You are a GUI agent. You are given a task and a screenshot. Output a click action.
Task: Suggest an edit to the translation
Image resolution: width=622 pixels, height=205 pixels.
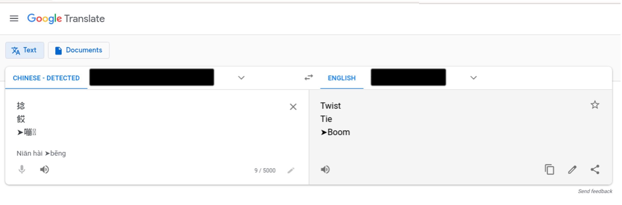pyautogui.click(x=572, y=170)
